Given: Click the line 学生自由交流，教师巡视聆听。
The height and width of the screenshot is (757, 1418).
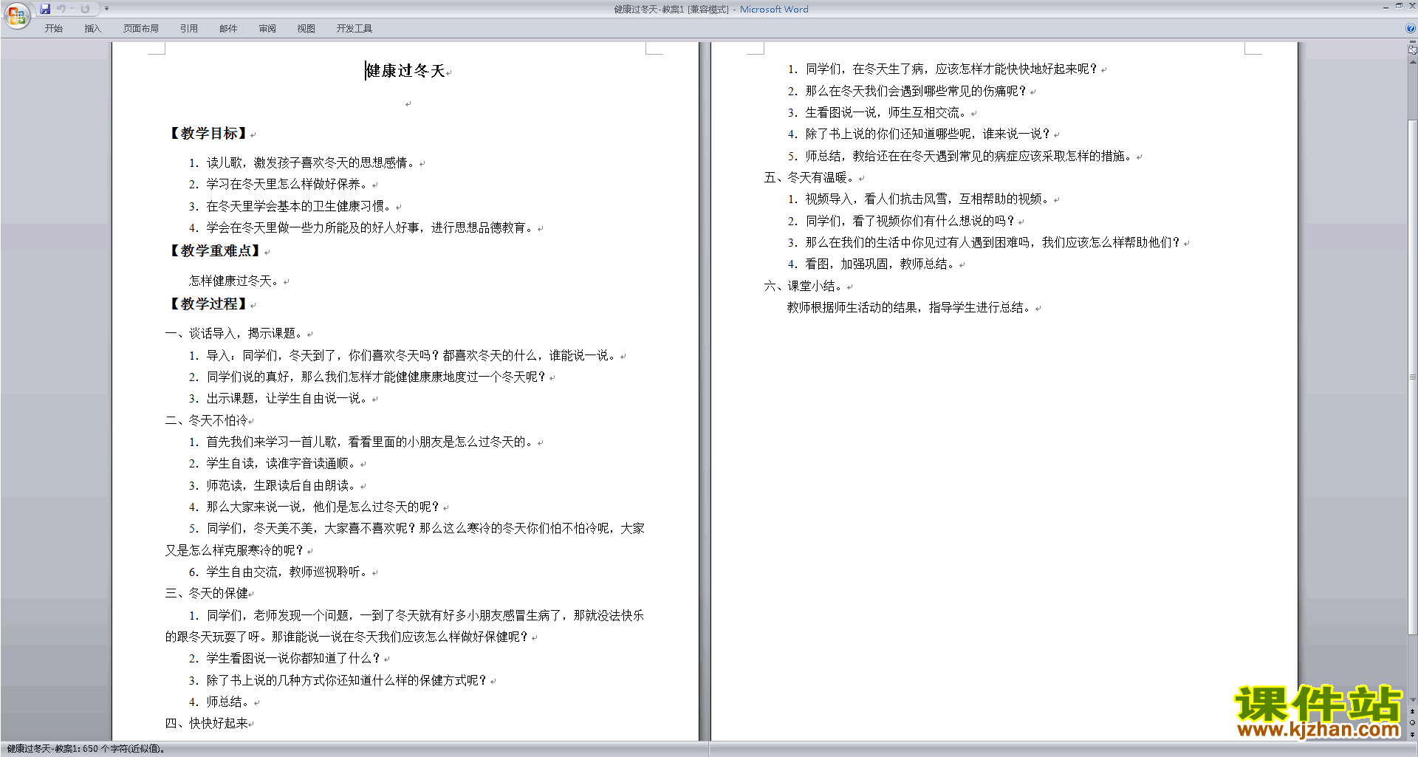Looking at the screenshot, I should click(x=289, y=572).
